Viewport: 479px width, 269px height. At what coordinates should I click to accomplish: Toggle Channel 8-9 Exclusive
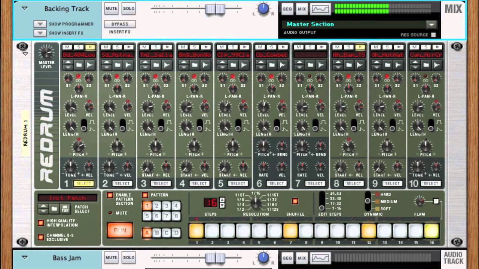(x=41, y=237)
